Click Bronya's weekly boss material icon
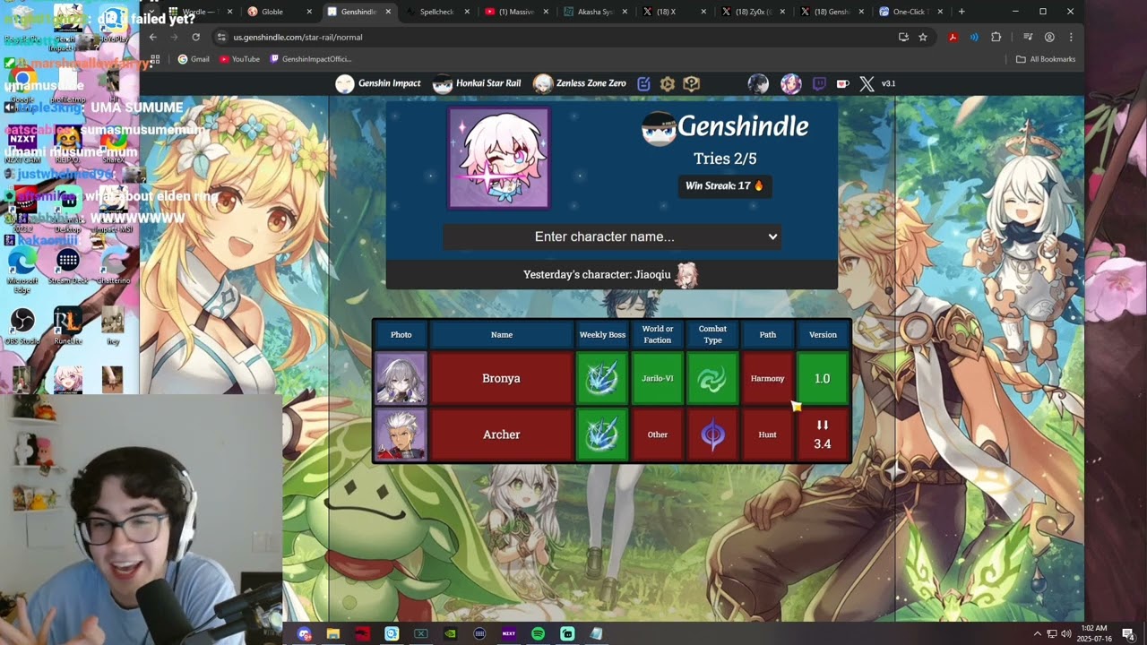 click(602, 378)
